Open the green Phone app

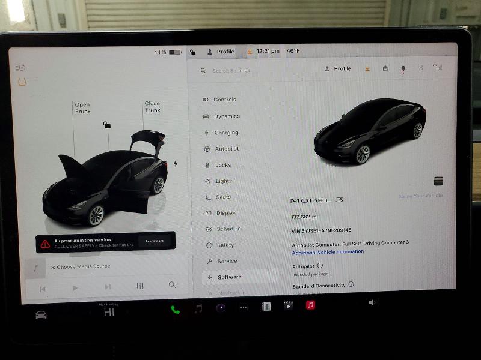click(175, 310)
